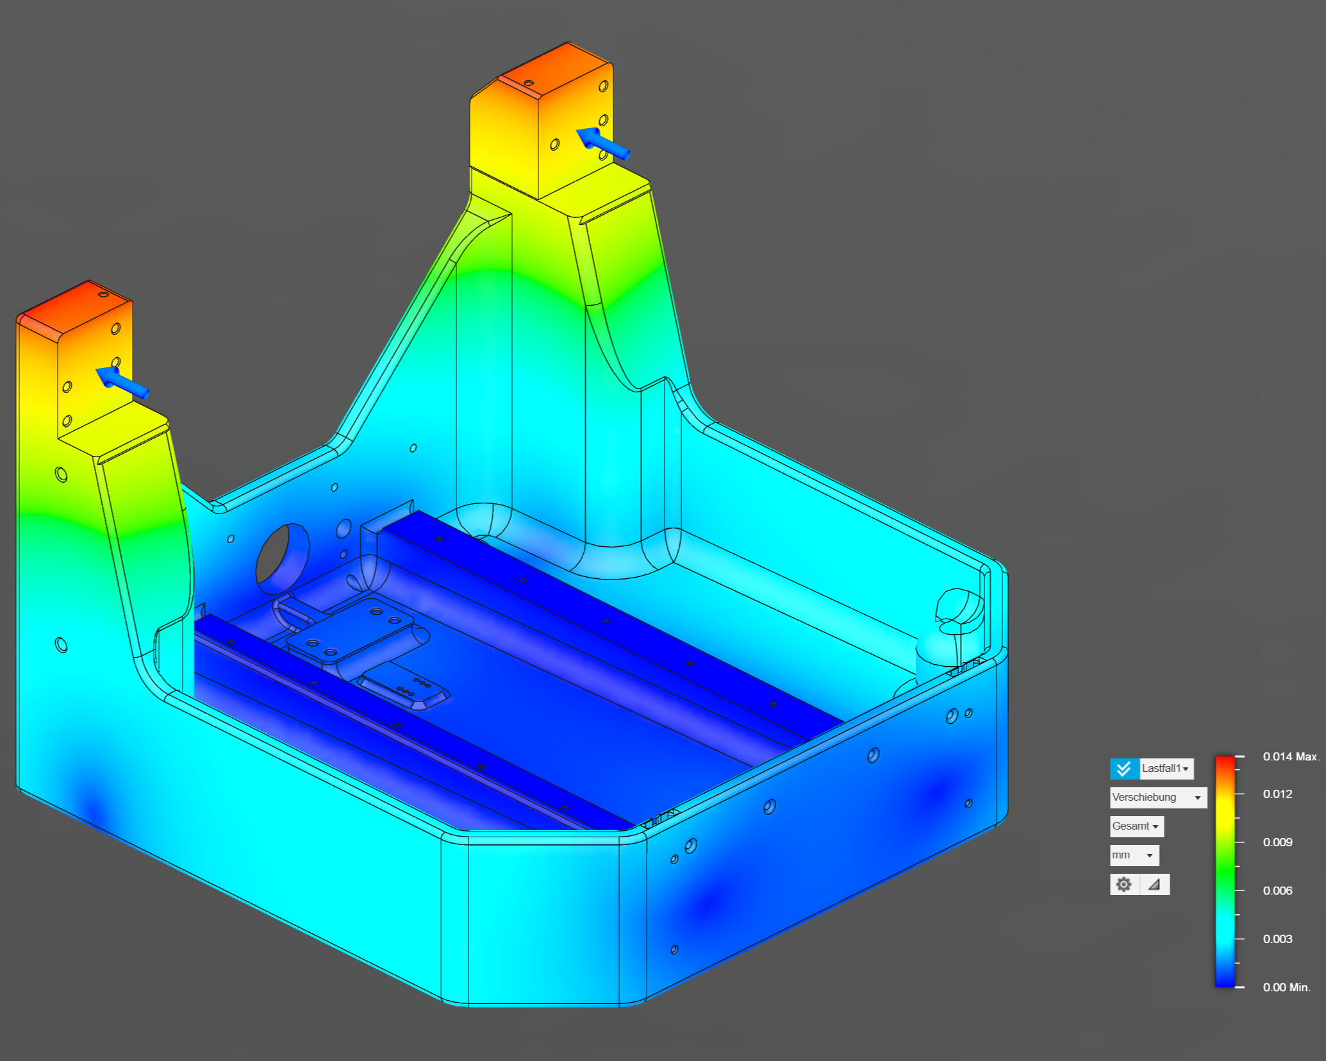Screen dimensions: 1326x1061
Task: Click the blue load arrow on left pillar
Action: point(122,383)
